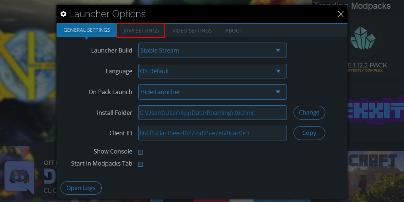Open the Video Settings tab
Image resolution: width=404 pixels, height=202 pixels.
tap(192, 30)
